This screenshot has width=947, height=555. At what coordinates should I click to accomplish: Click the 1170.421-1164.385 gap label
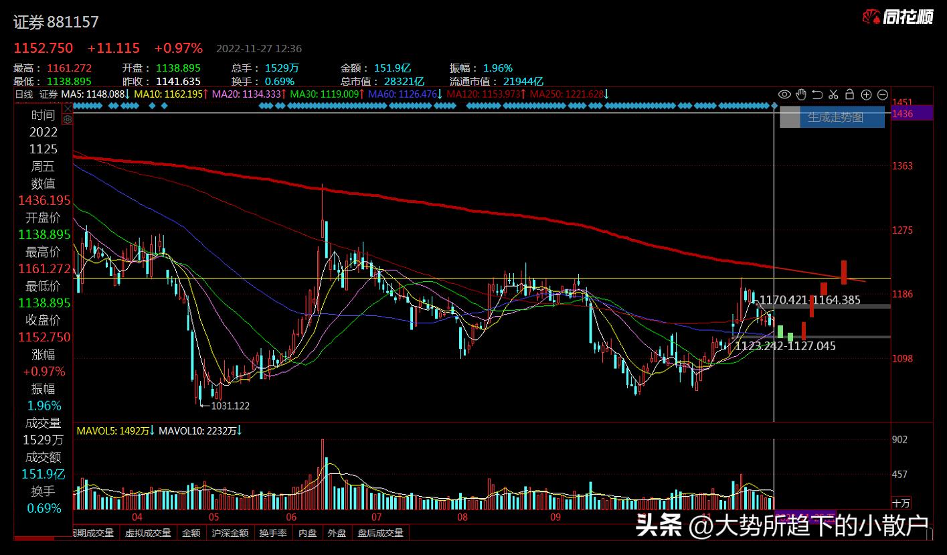point(811,300)
